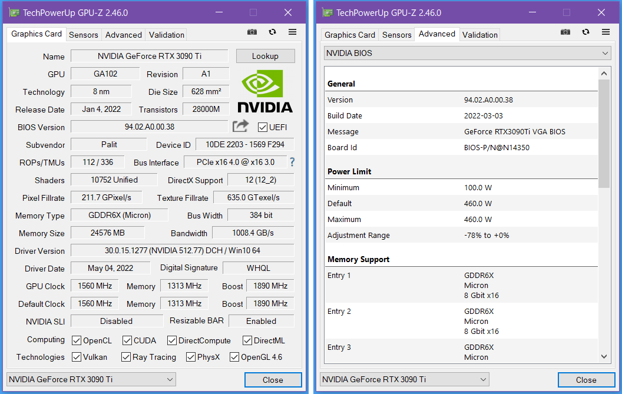Select Advanced tab in right window
Screen dimensions: 622x394
coord(437,34)
